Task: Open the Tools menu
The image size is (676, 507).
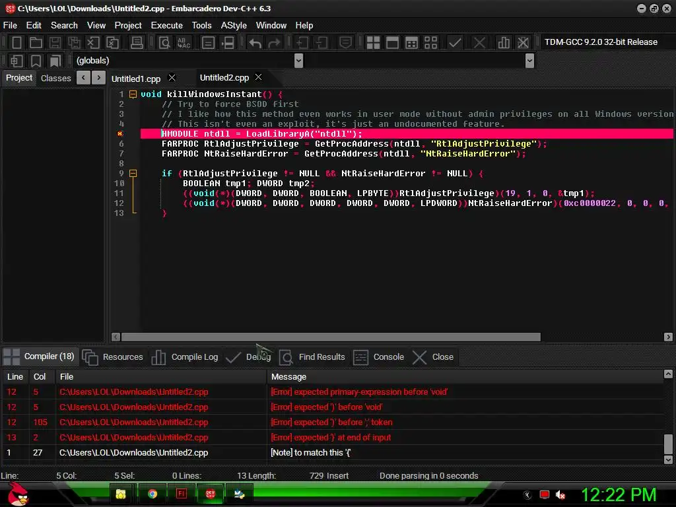Action: click(x=202, y=26)
